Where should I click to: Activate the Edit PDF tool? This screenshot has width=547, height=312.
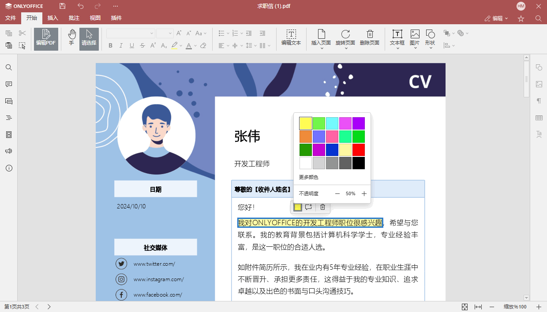tap(46, 39)
